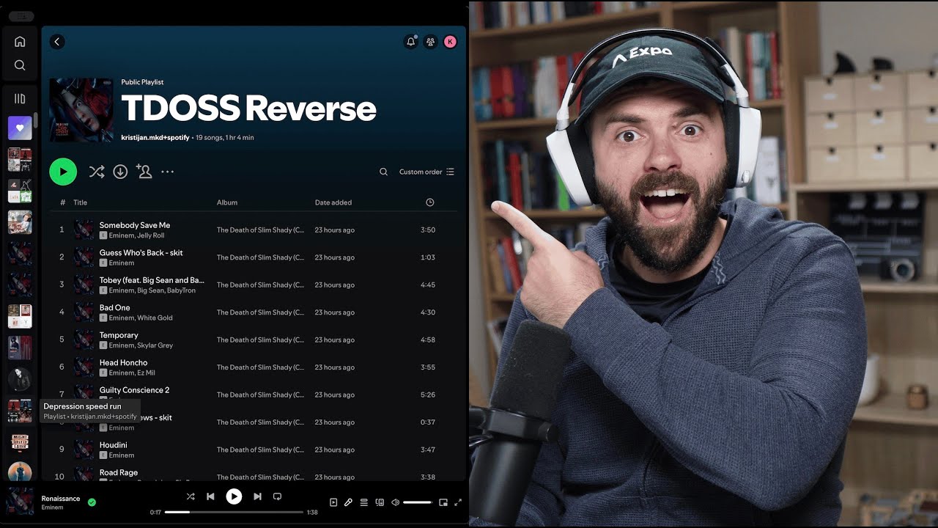The width and height of the screenshot is (938, 528).
Task: Open Search from the left sidebar
Action: click(x=20, y=65)
